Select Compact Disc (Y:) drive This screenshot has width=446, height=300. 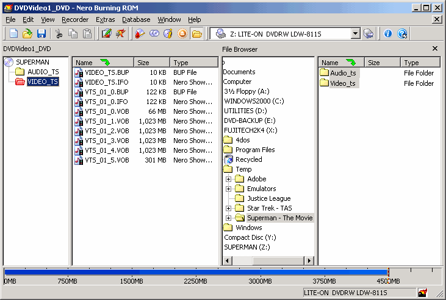(250, 237)
